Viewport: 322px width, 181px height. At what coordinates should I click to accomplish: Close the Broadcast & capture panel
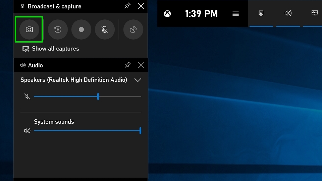pos(141,6)
